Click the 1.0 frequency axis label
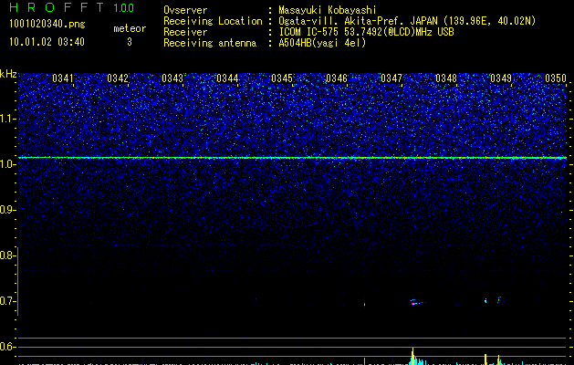 point(7,164)
